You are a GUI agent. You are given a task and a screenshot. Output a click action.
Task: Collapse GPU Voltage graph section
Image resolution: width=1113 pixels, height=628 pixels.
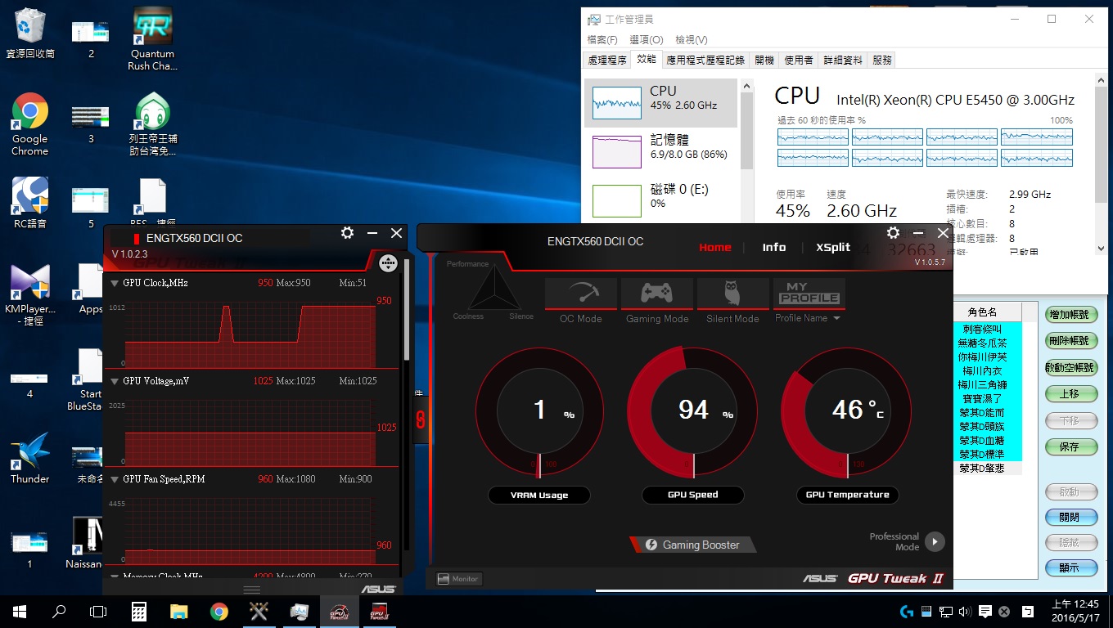coord(115,381)
